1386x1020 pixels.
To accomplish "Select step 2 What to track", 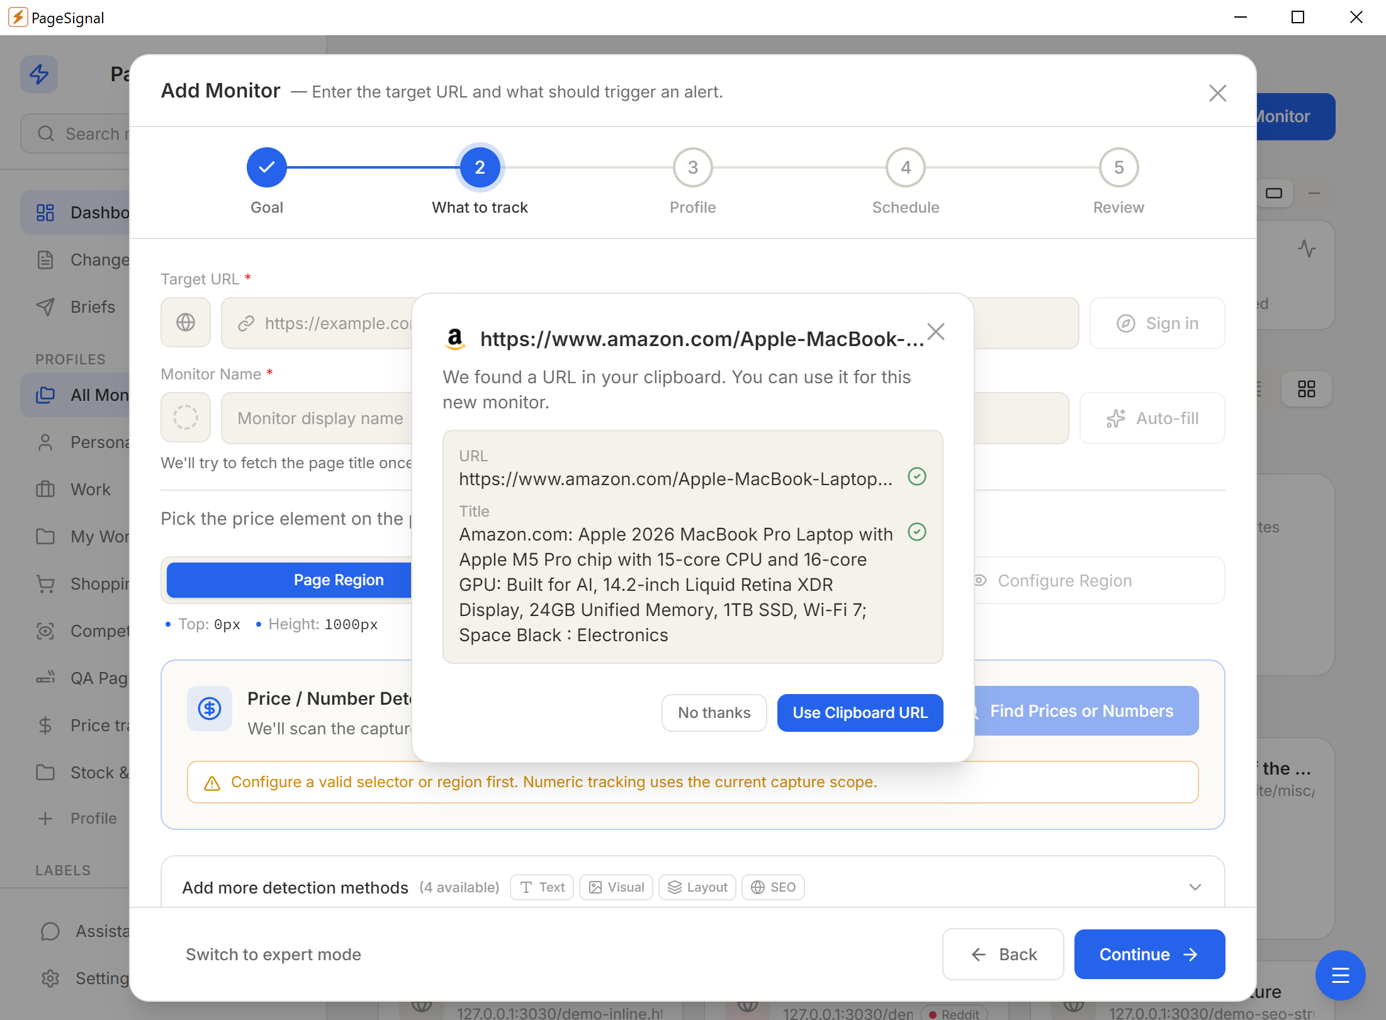I will [x=480, y=167].
